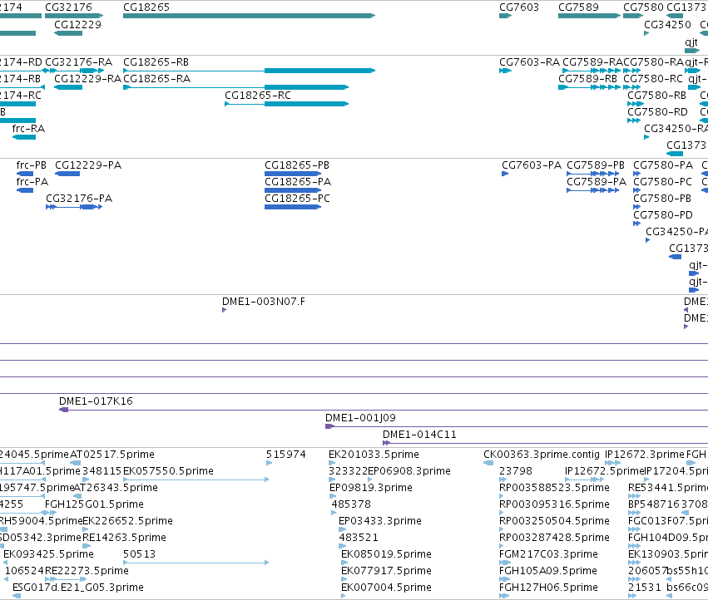Click protein CG32176-PA
The width and height of the screenshot is (708, 600).
74,207
